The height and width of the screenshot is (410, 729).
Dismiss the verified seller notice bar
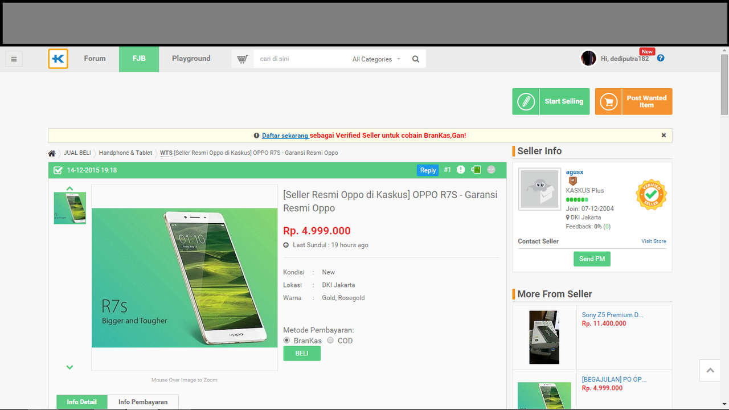pyautogui.click(x=664, y=136)
